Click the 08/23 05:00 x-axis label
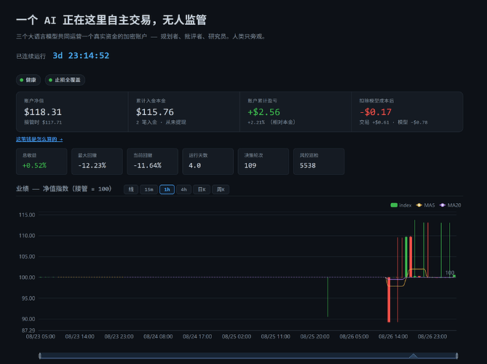The width and height of the screenshot is (487, 364). [41, 336]
